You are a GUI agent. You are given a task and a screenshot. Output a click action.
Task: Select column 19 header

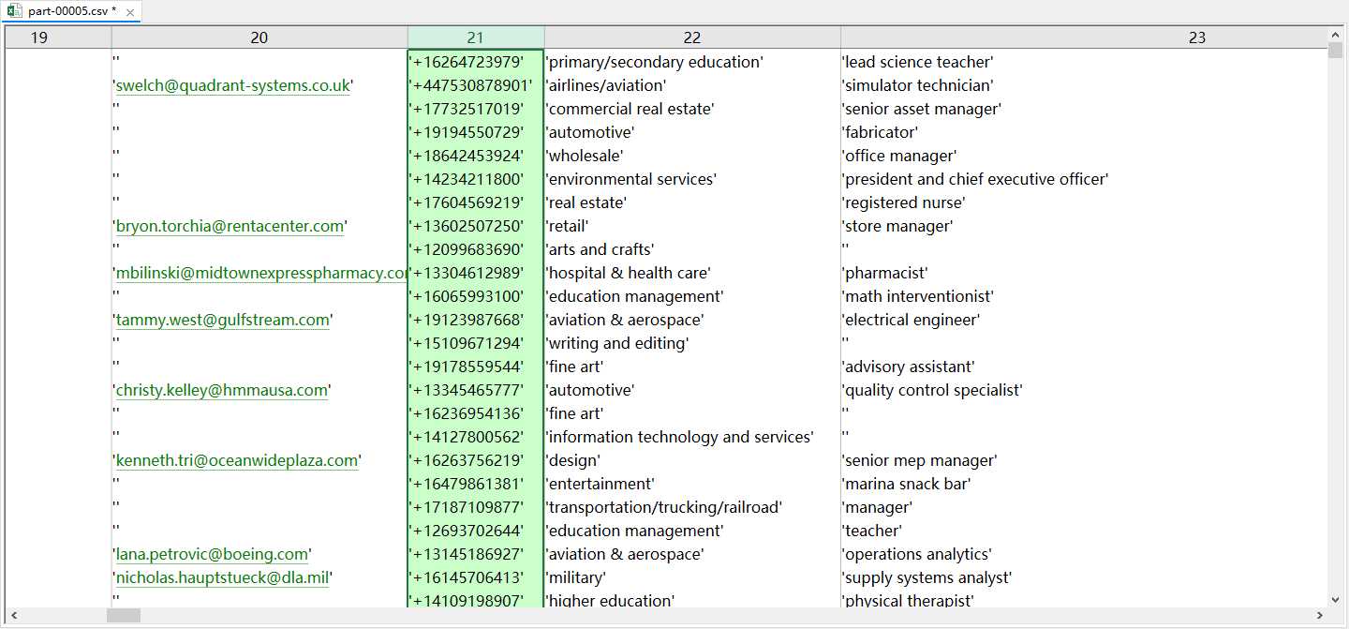click(x=58, y=37)
